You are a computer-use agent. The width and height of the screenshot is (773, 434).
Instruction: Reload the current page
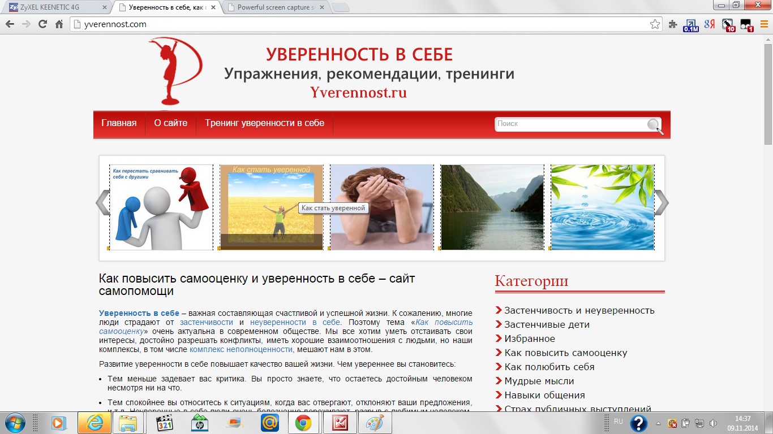coord(42,24)
